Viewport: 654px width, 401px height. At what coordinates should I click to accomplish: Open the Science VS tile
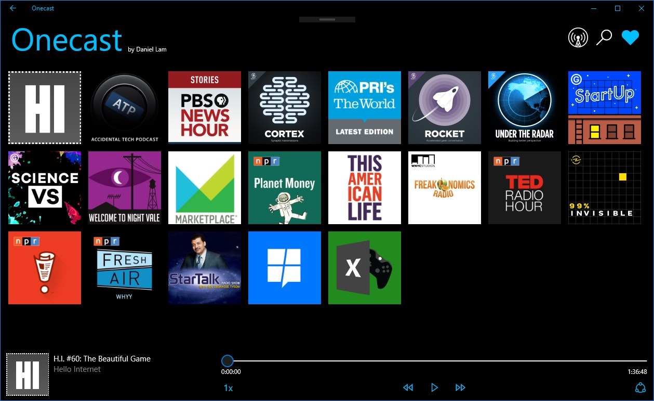point(45,188)
